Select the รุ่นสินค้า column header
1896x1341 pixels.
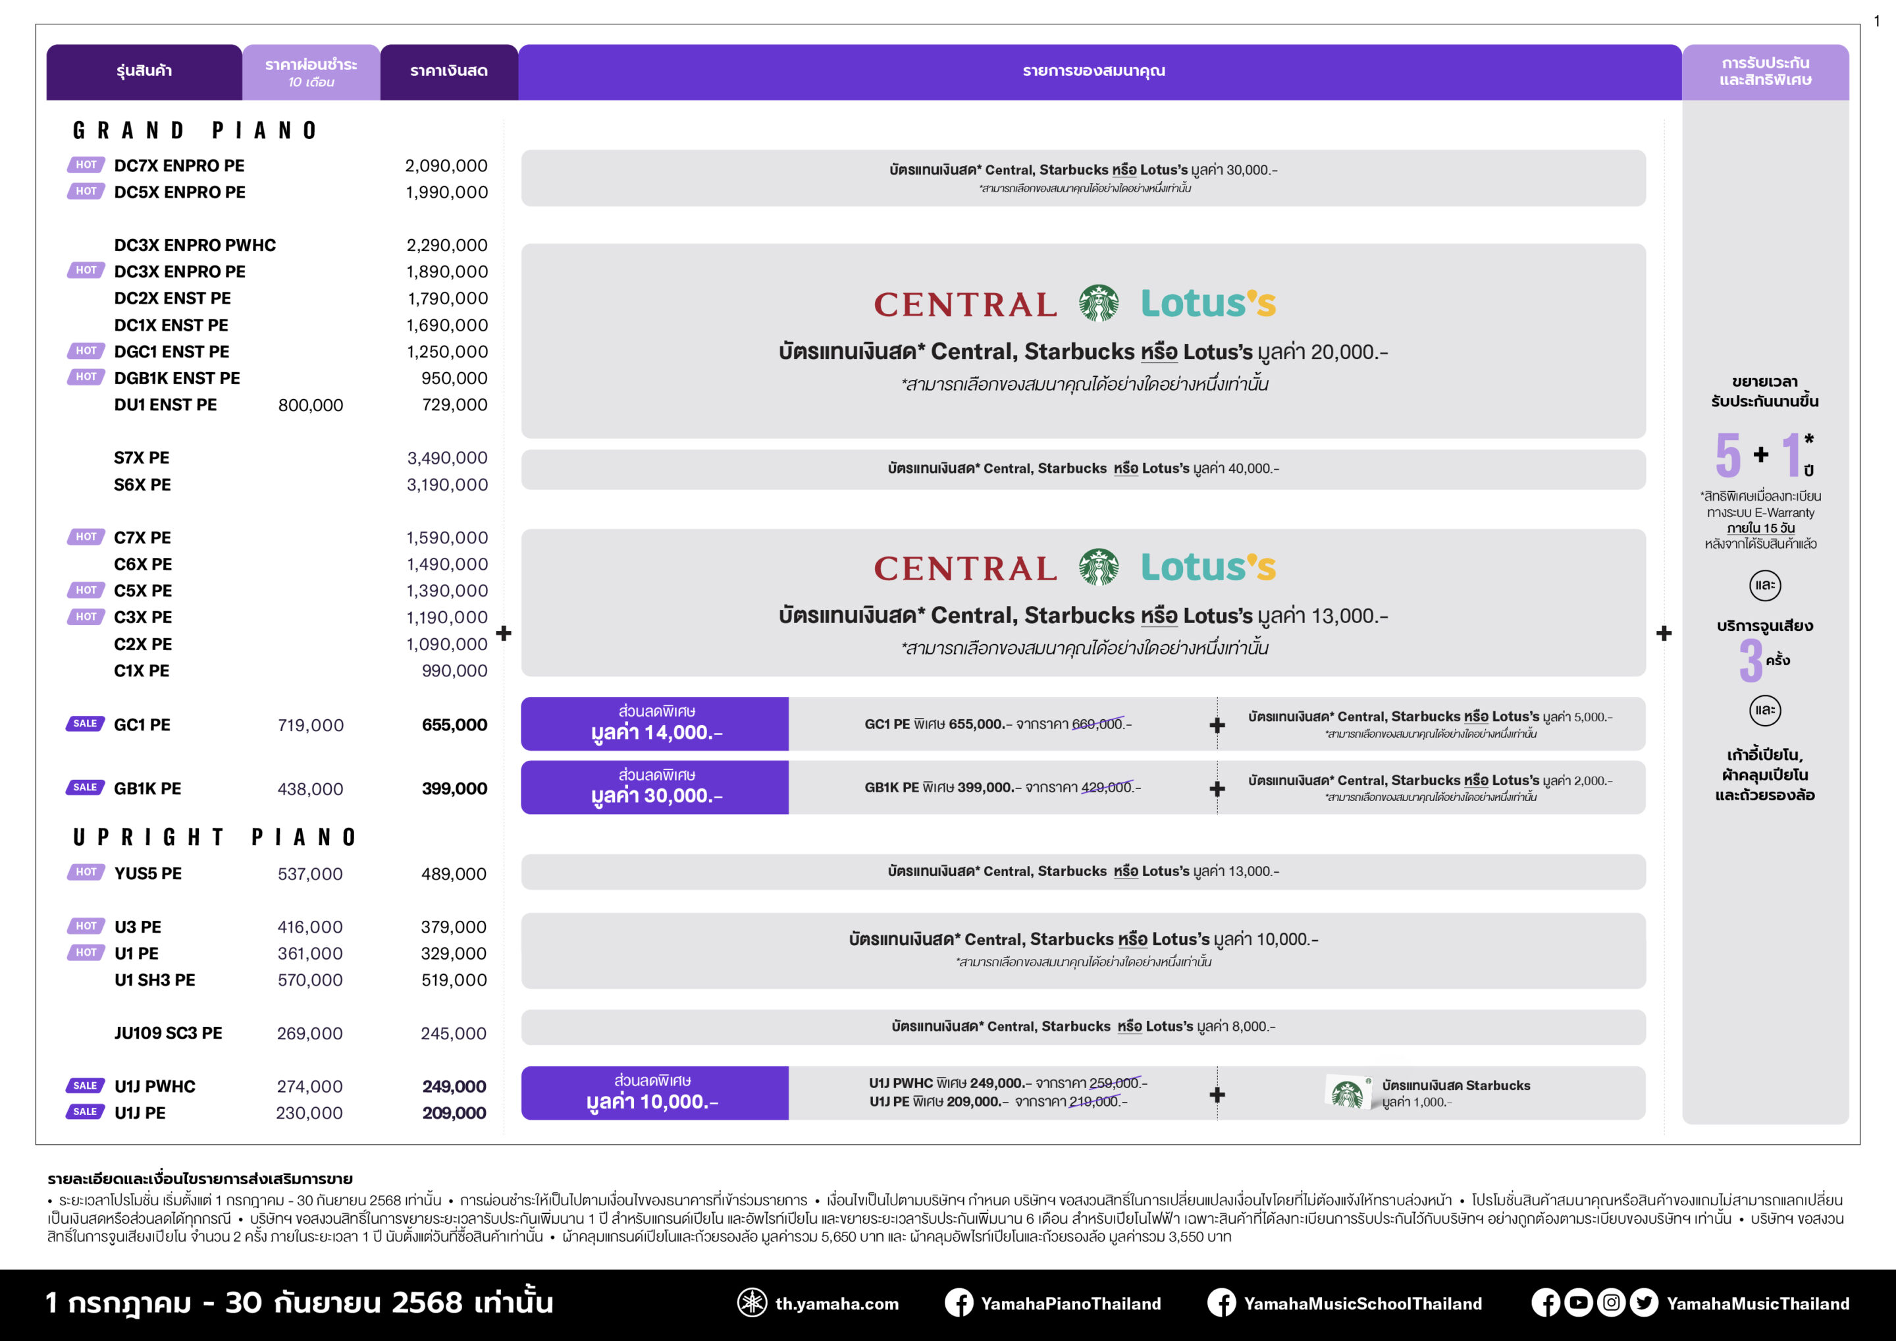pyautogui.click(x=145, y=72)
